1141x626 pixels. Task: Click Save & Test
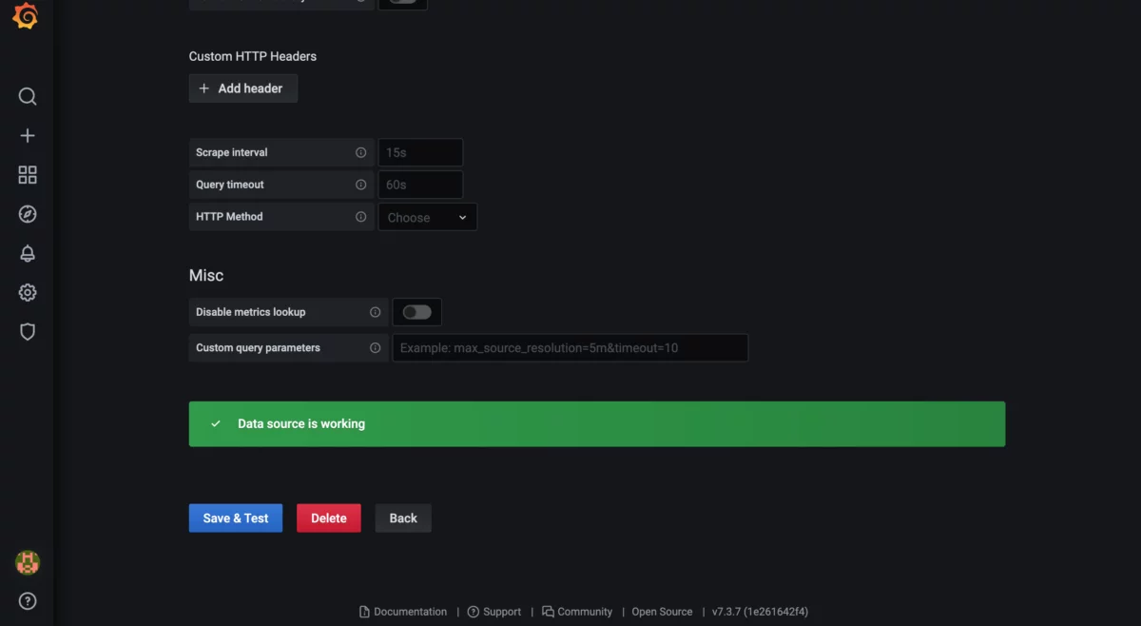tap(235, 518)
